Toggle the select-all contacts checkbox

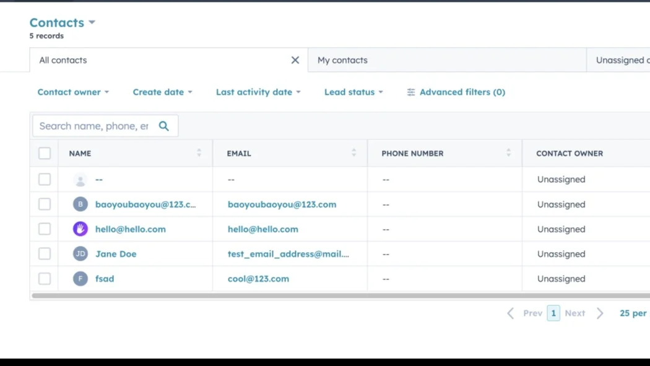click(45, 153)
